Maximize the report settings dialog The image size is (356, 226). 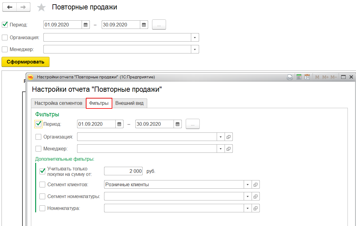(x=343, y=77)
